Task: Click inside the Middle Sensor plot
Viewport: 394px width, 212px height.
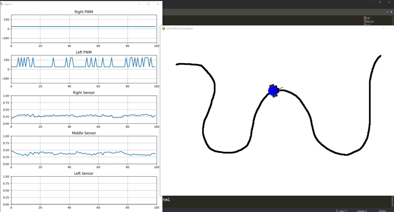Action: (x=84, y=150)
